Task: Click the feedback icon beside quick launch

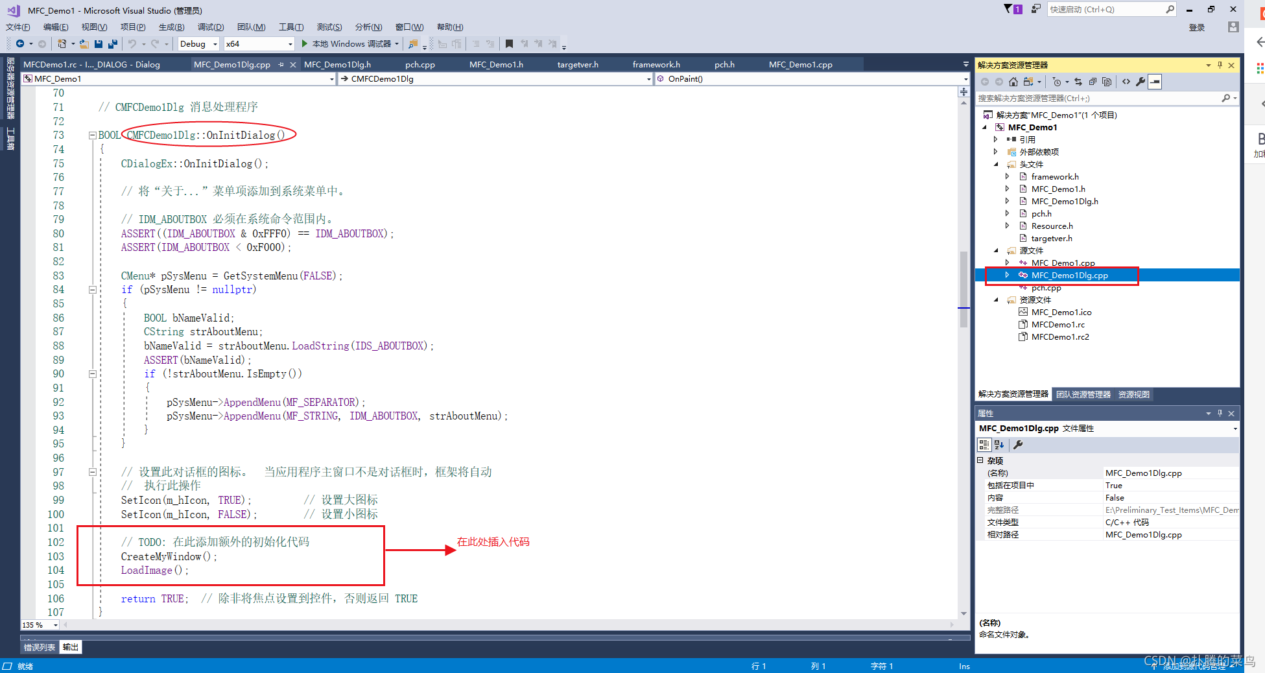Action: [x=1035, y=9]
